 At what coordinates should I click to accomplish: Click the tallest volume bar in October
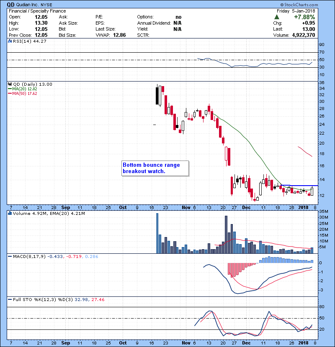tap(157, 233)
